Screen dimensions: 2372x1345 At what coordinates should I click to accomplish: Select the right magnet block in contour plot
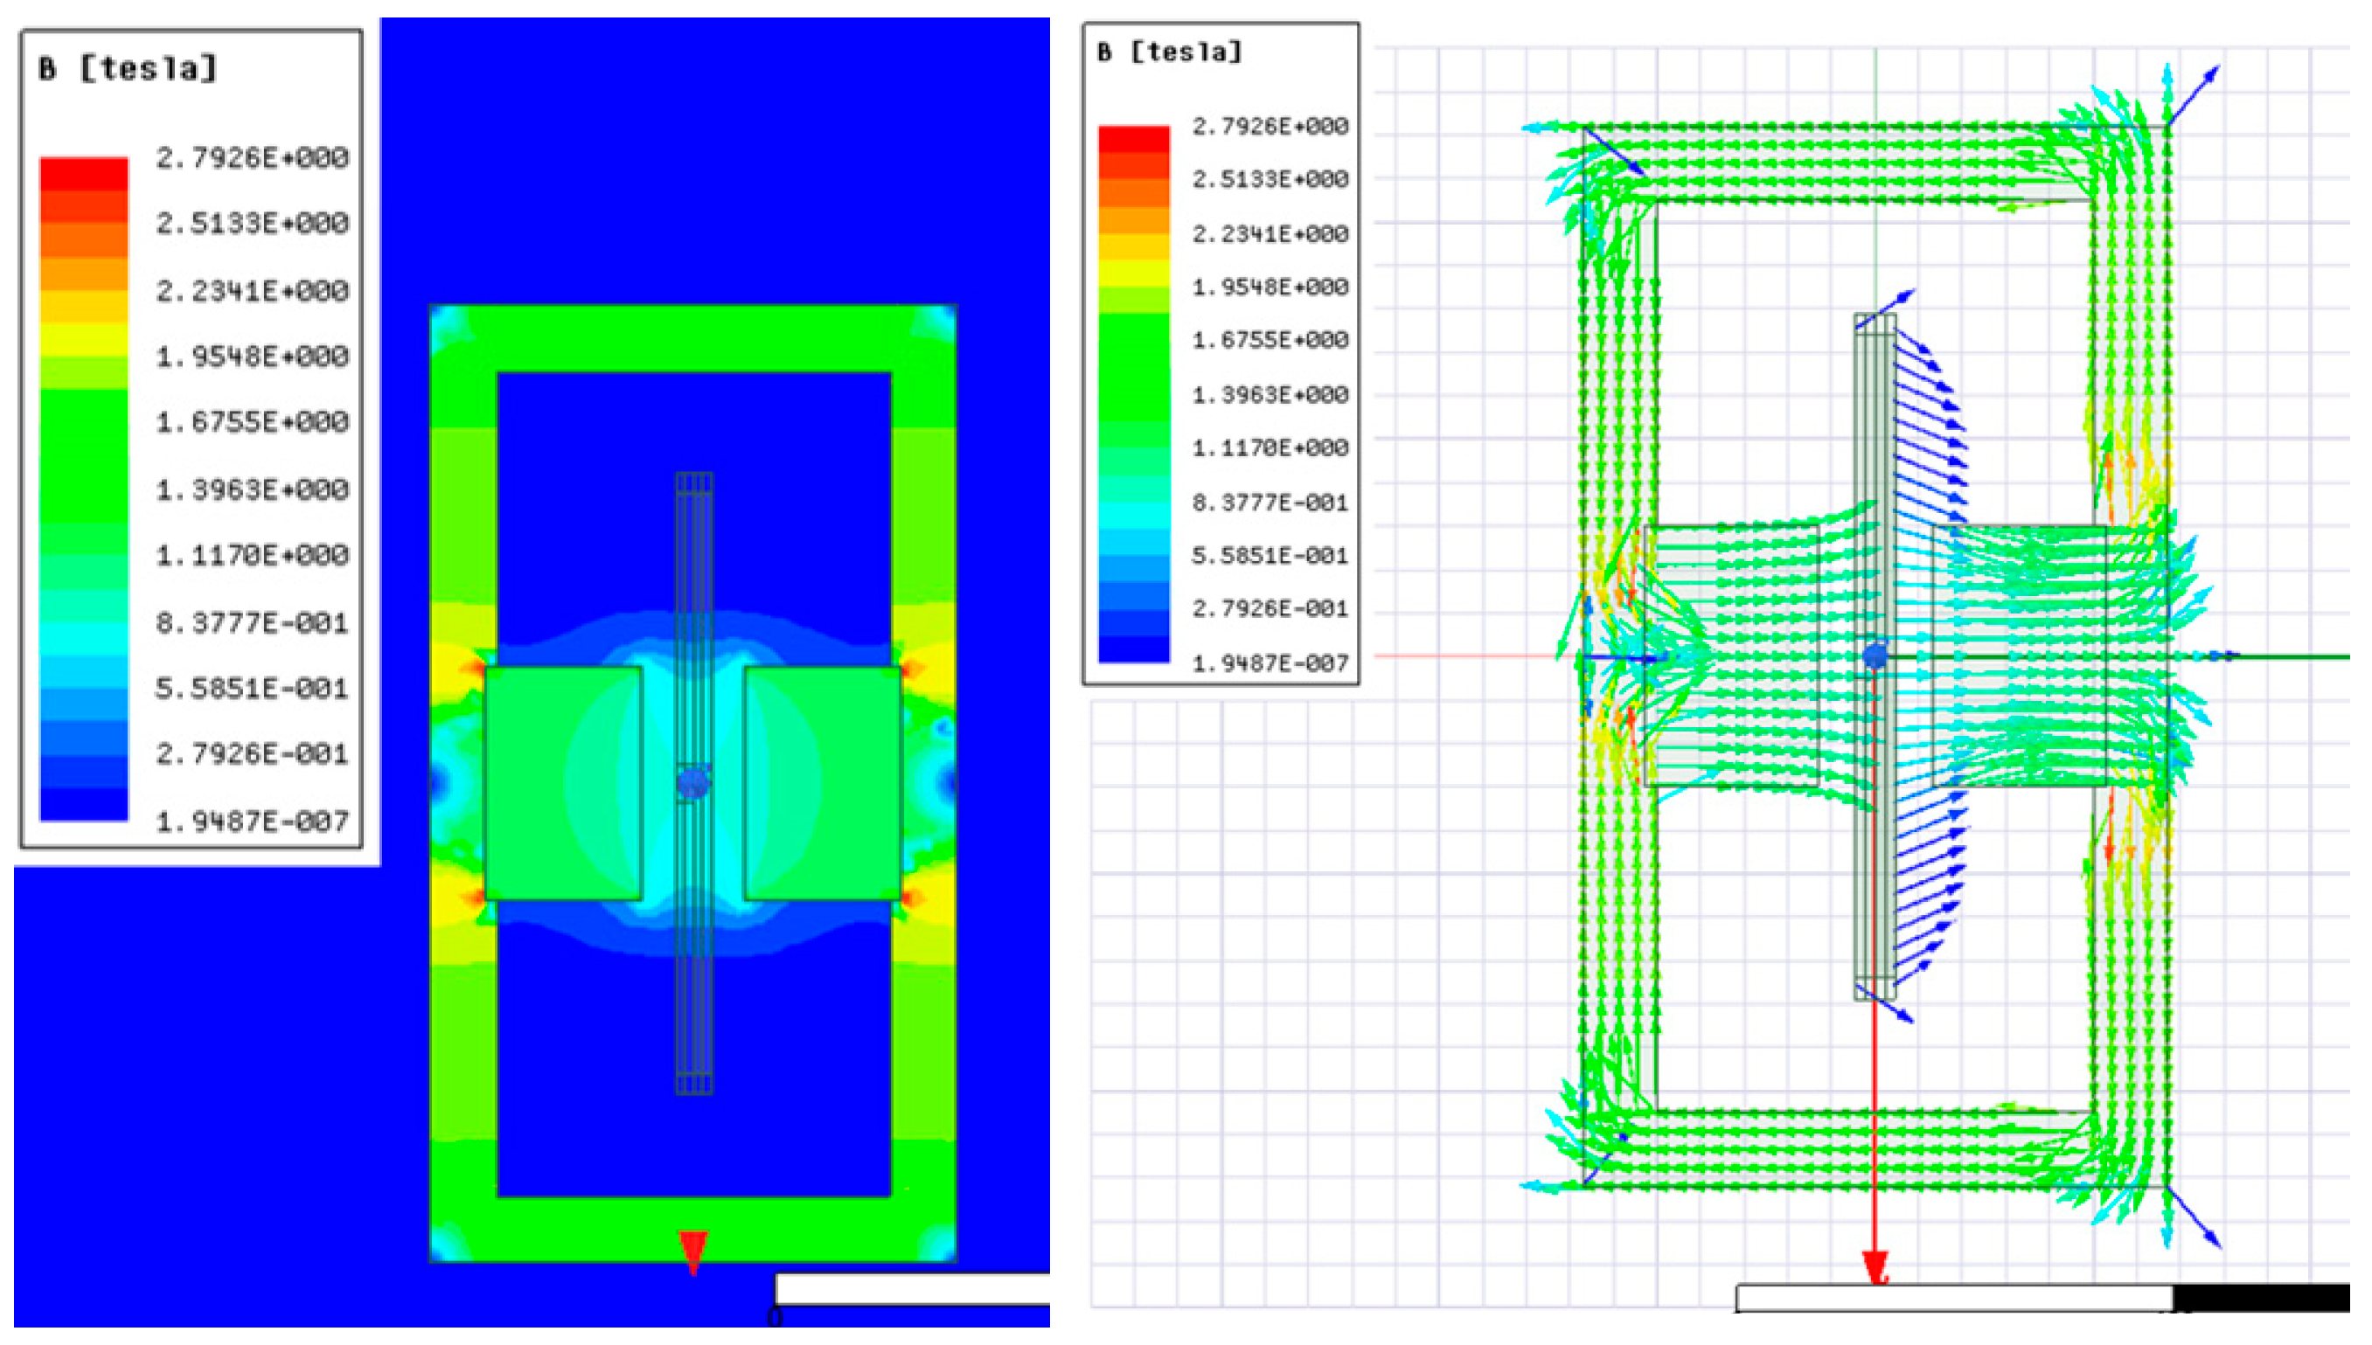click(823, 783)
